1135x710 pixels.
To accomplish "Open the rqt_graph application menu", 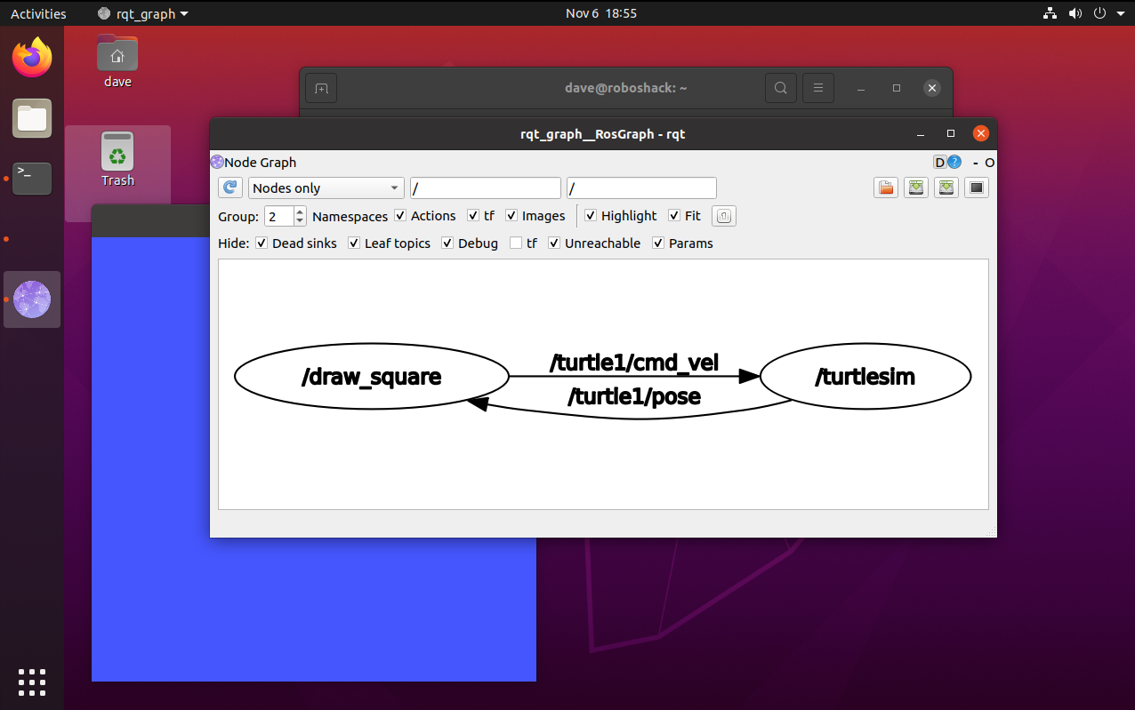I will 143,13.
